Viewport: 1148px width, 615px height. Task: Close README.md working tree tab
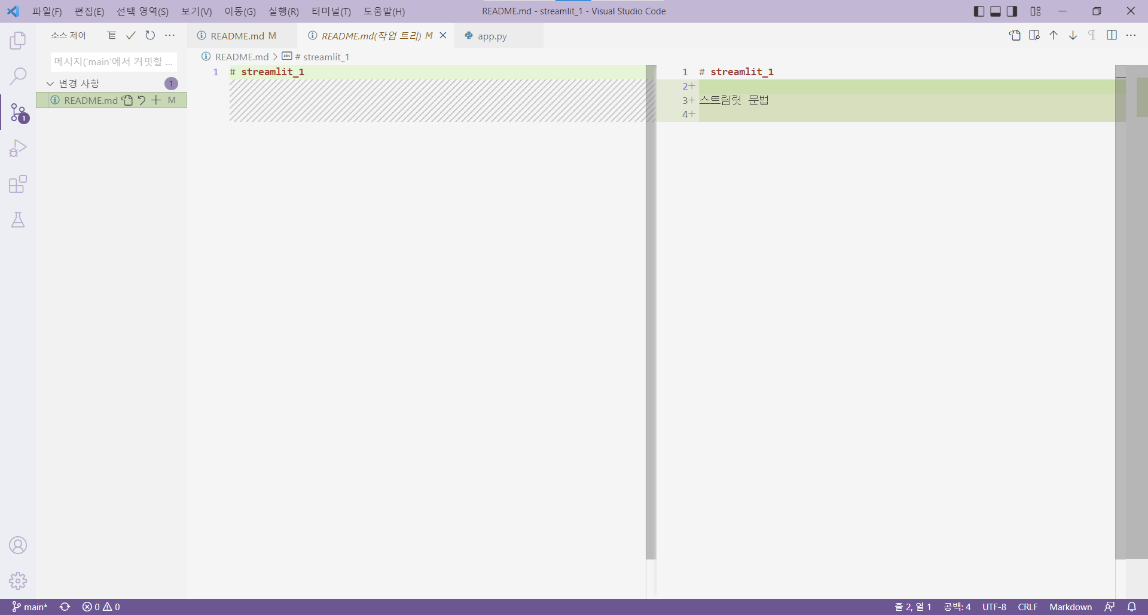tap(443, 36)
